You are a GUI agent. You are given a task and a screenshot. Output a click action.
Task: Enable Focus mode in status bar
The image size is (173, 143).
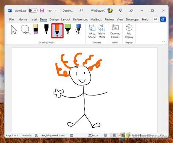coord(93,135)
